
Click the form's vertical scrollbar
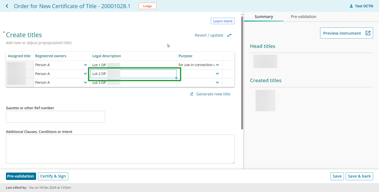[242, 72]
